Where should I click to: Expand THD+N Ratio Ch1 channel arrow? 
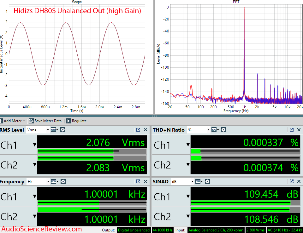click(x=188, y=145)
